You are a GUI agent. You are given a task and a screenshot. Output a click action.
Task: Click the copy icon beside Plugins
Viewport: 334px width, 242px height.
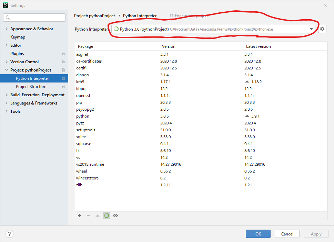tap(63, 54)
